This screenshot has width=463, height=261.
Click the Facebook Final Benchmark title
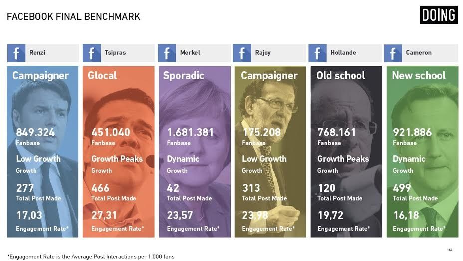(73, 16)
